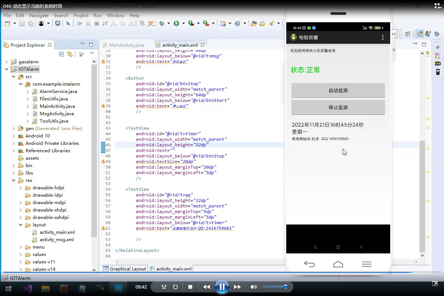Click the Debug bug icon in toolbar
Image resolution: width=444 pixels, height=296 pixels.
pyautogui.click(x=161, y=23)
